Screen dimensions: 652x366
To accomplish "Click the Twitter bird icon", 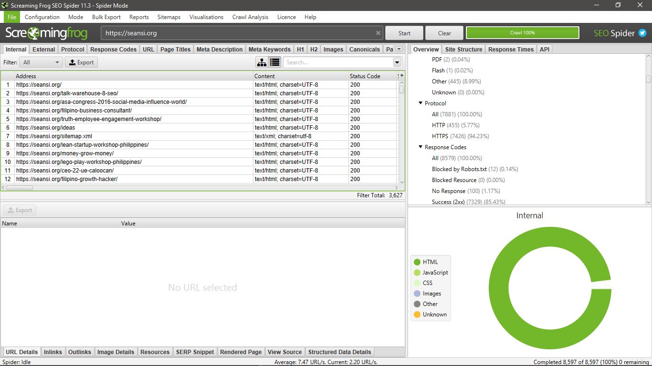I will pyautogui.click(x=642, y=33).
